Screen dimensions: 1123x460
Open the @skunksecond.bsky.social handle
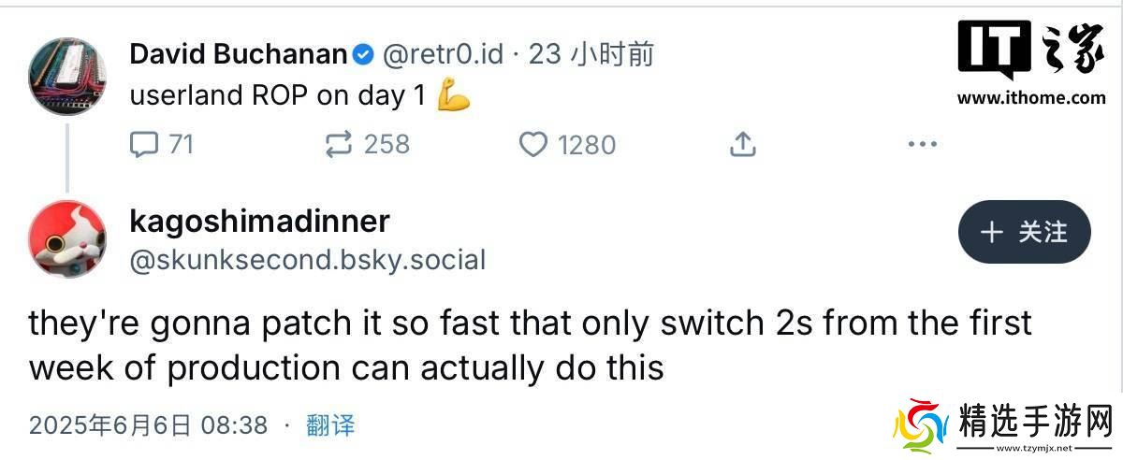click(307, 259)
